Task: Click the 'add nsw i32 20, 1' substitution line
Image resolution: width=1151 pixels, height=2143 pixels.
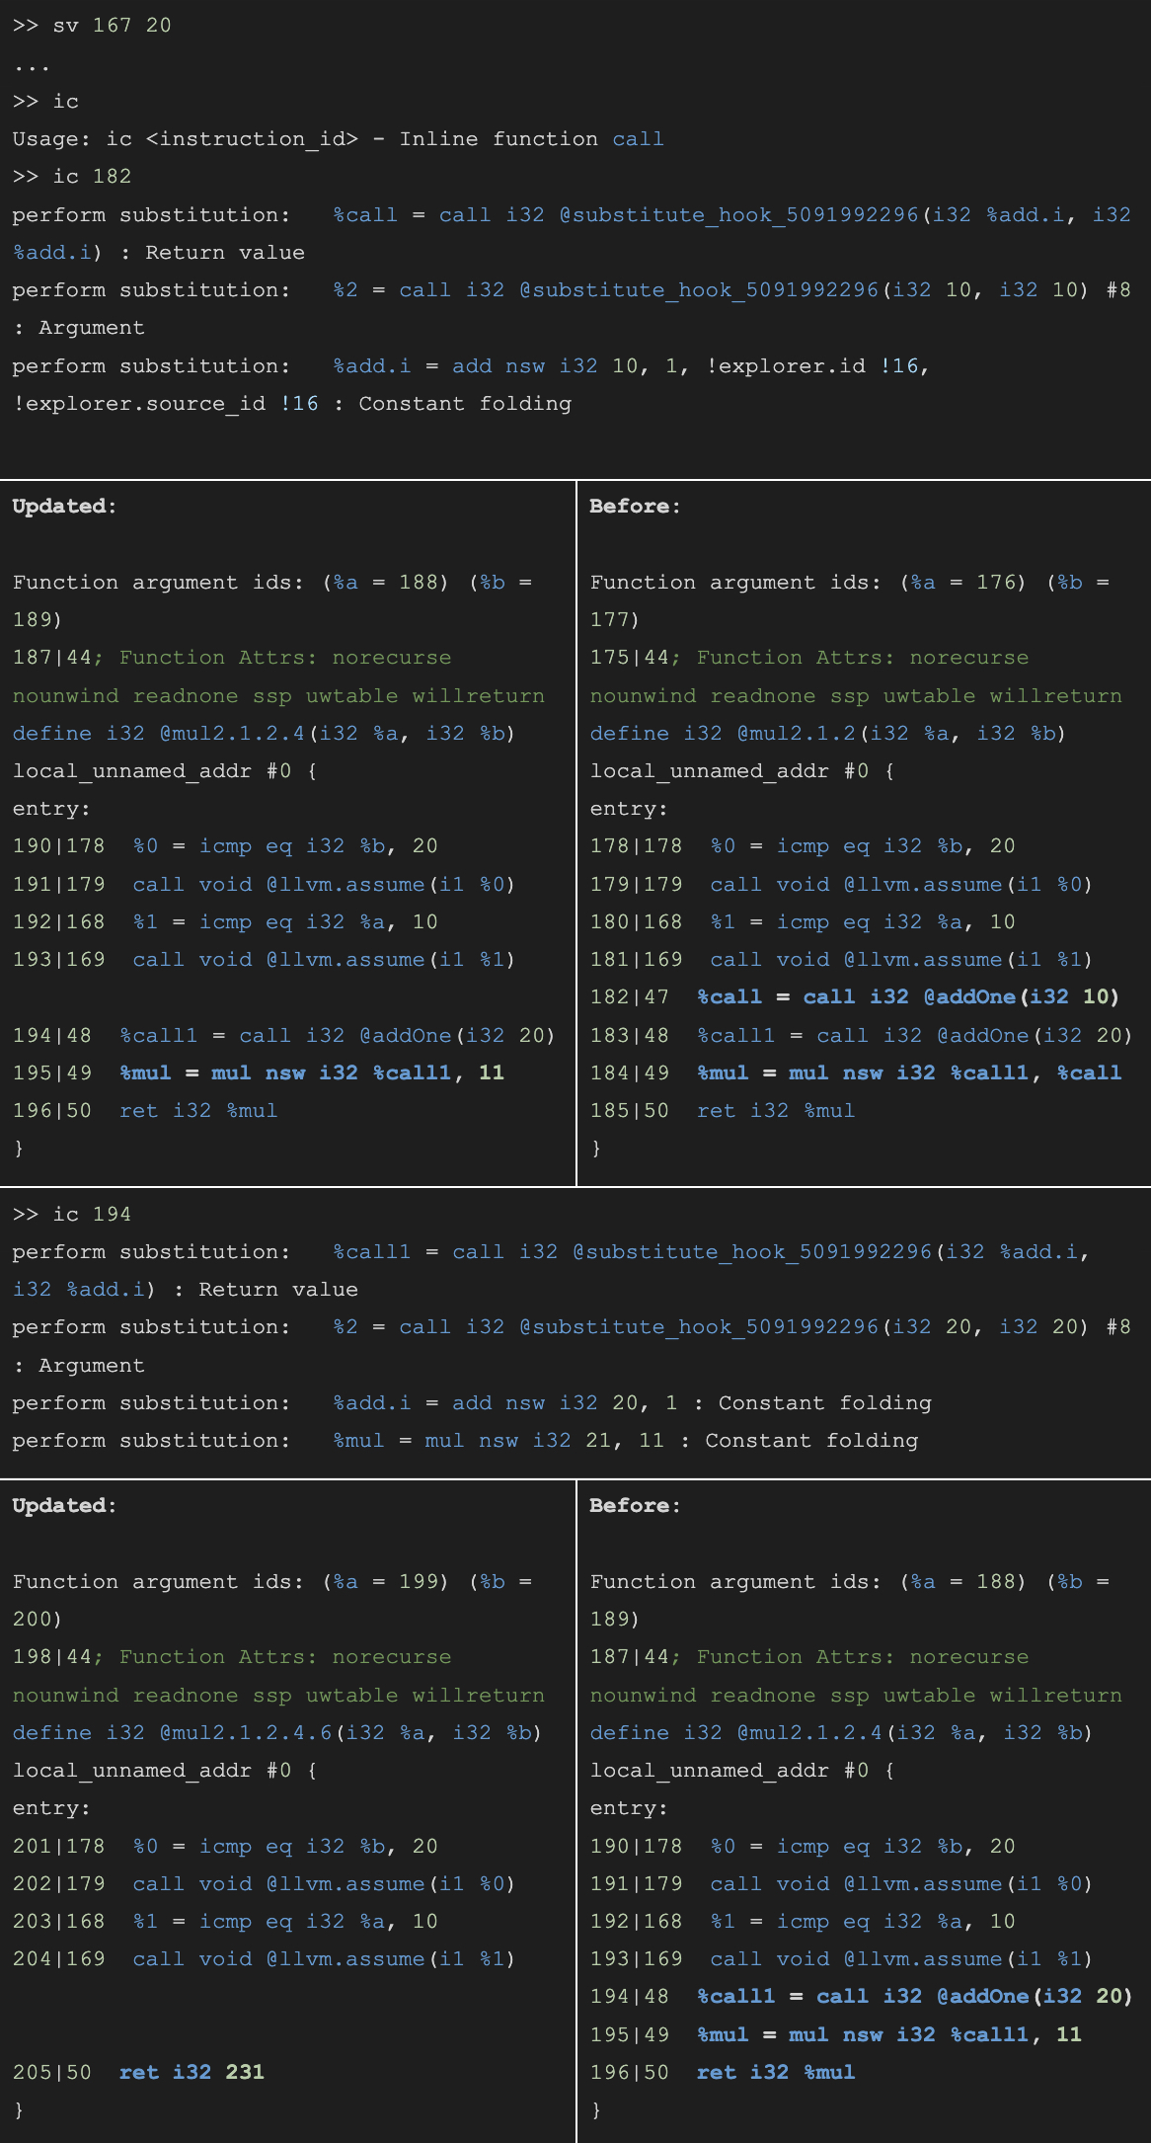Action: [x=632, y=1403]
